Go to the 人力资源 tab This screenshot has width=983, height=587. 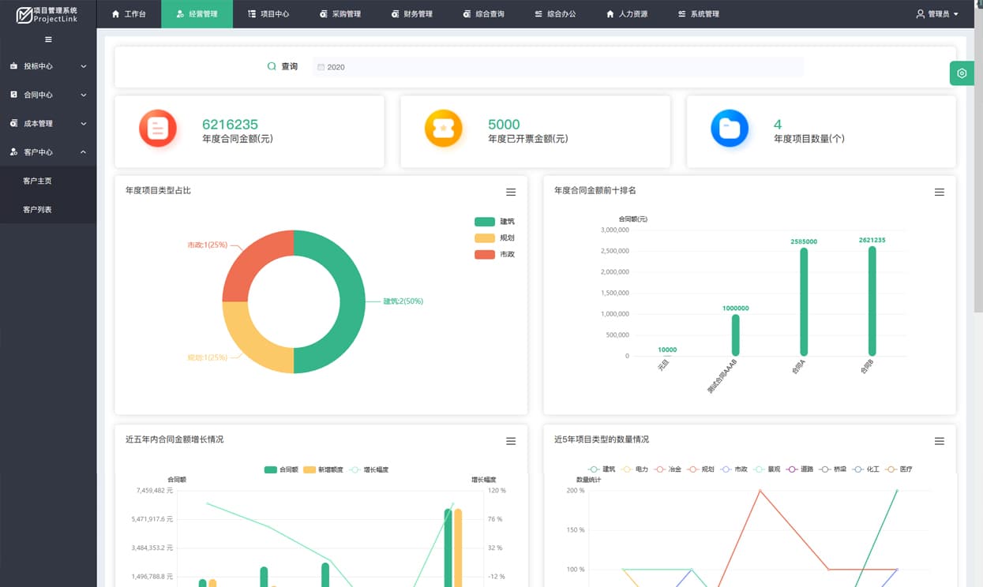coord(627,14)
